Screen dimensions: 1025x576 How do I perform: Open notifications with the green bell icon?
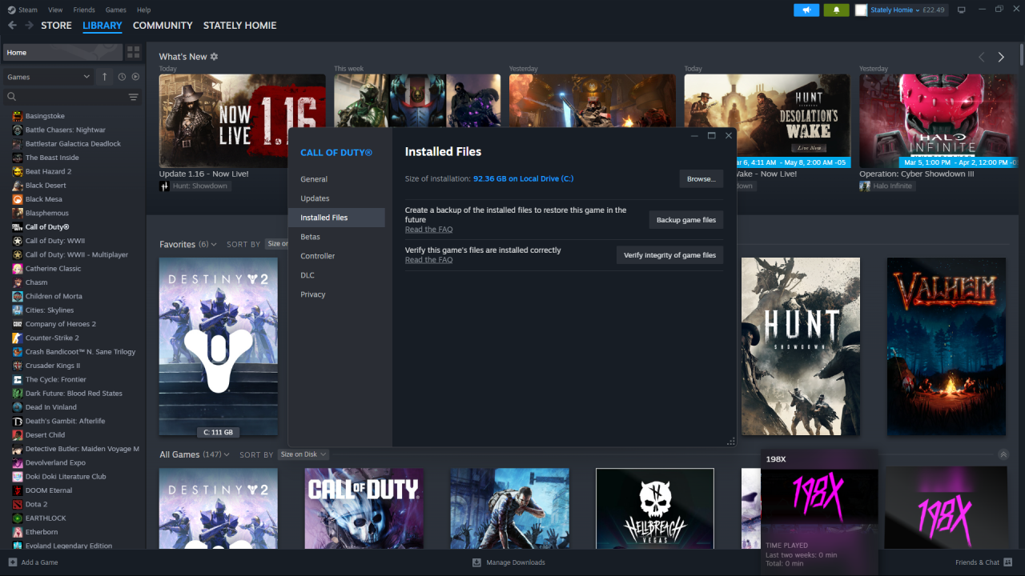(x=836, y=10)
